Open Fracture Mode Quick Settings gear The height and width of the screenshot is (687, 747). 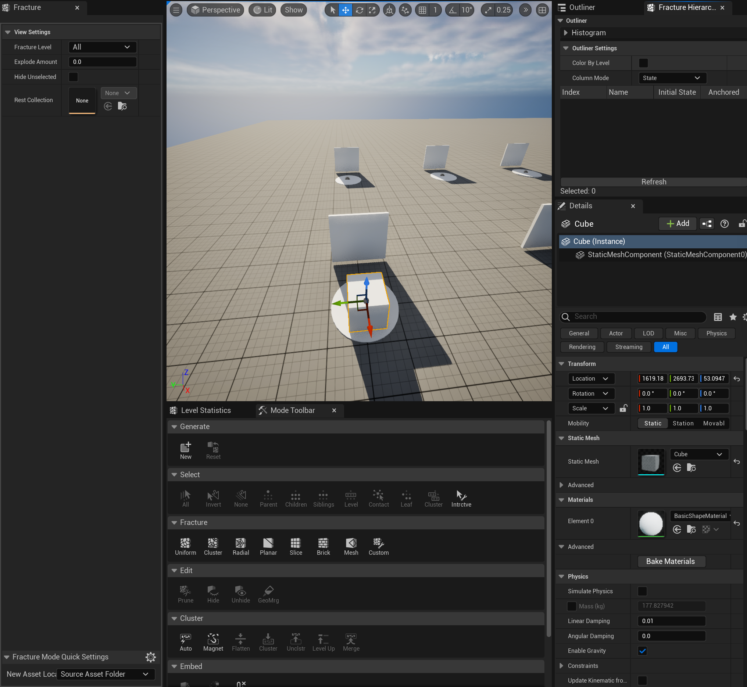(150, 657)
